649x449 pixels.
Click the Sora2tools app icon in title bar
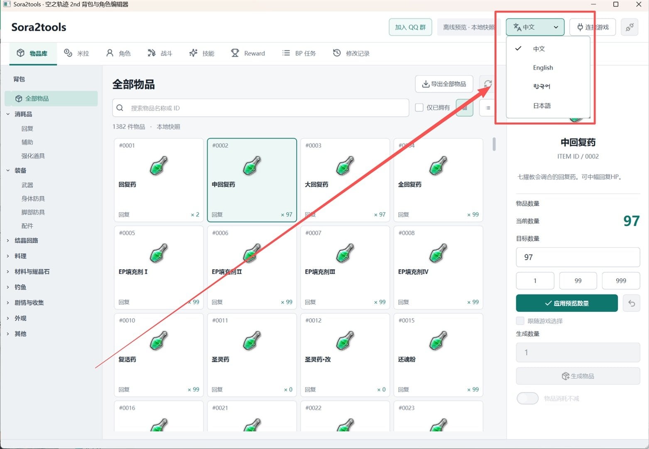[x=7, y=4]
